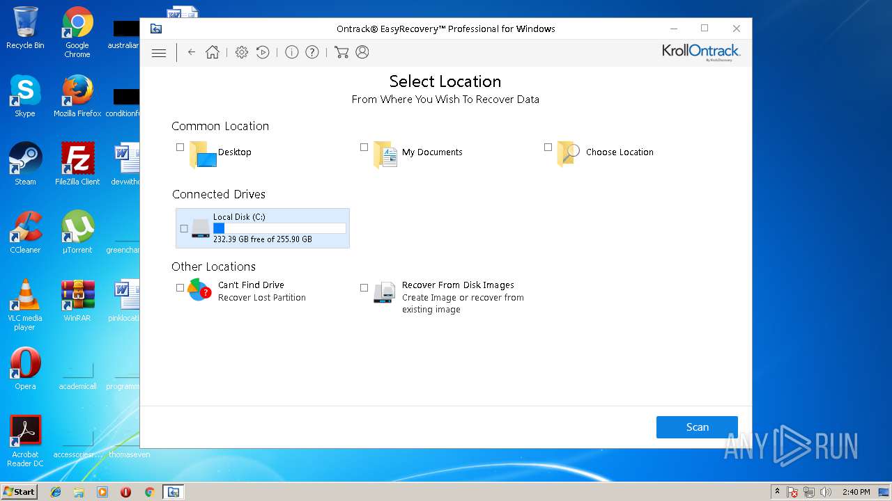Open the pinklocati Word document on desktop
The height and width of the screenshot is (501, 892).
pos(125,300)
